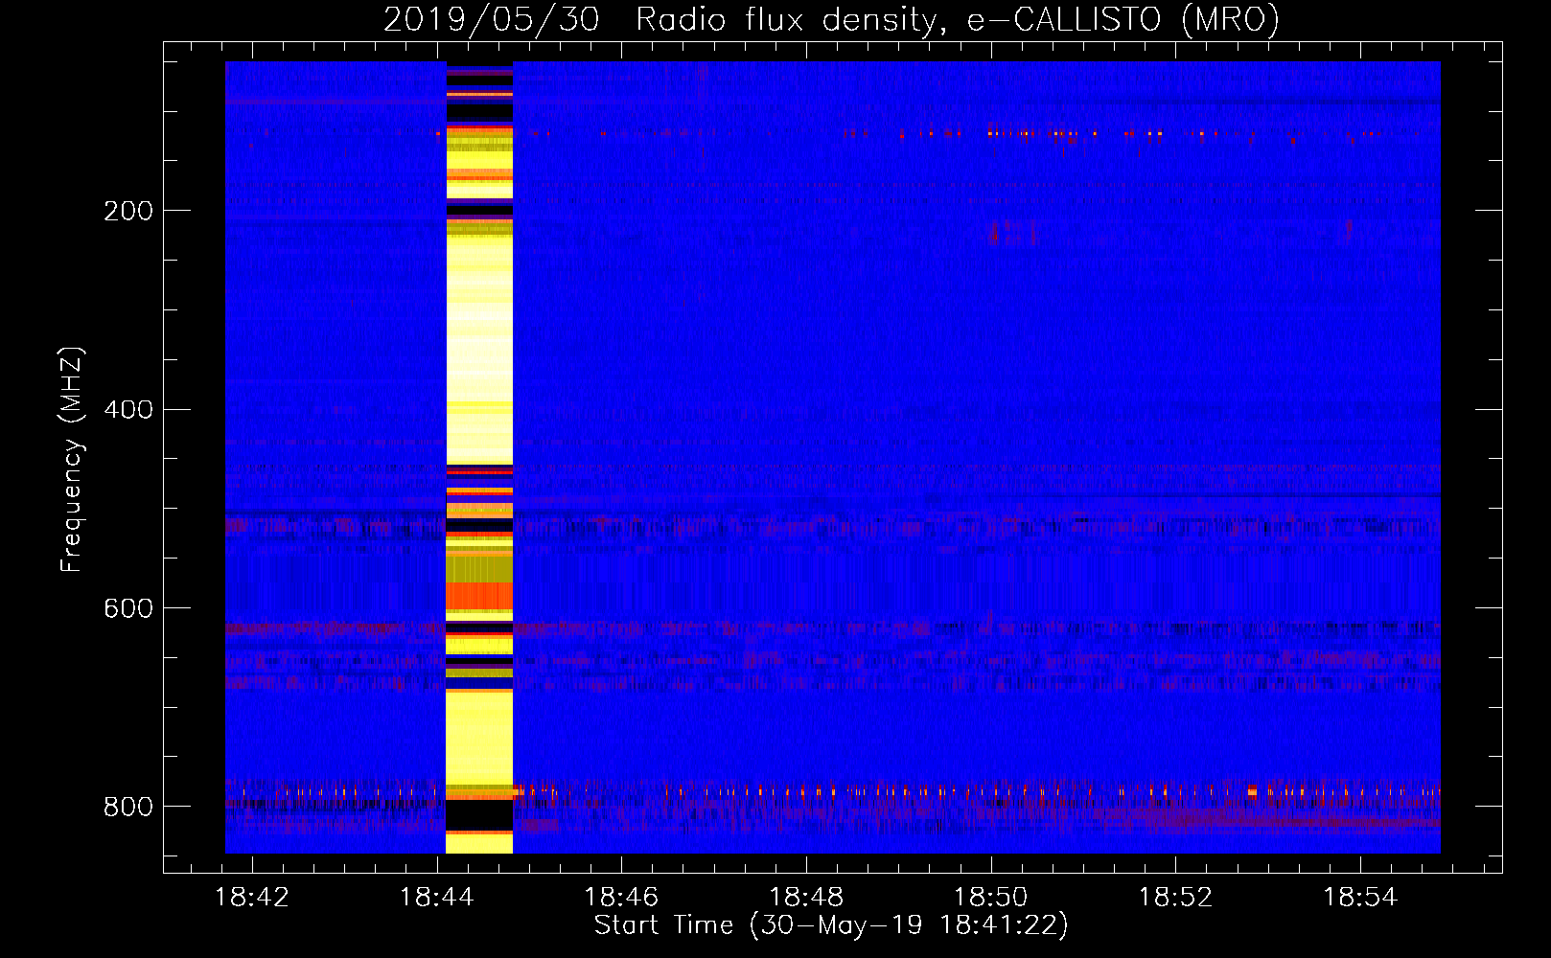Click the 800 frequency tick label
This screenshot has width=1551, height=958.
click(128, 808)
